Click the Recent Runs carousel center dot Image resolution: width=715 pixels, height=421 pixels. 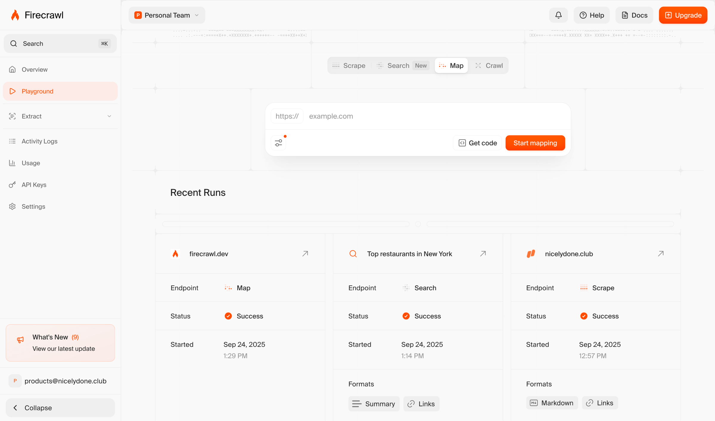pos(418,224)
